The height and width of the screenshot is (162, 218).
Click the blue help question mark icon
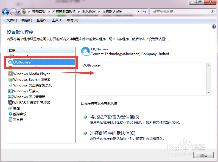(x=214, y=27)
